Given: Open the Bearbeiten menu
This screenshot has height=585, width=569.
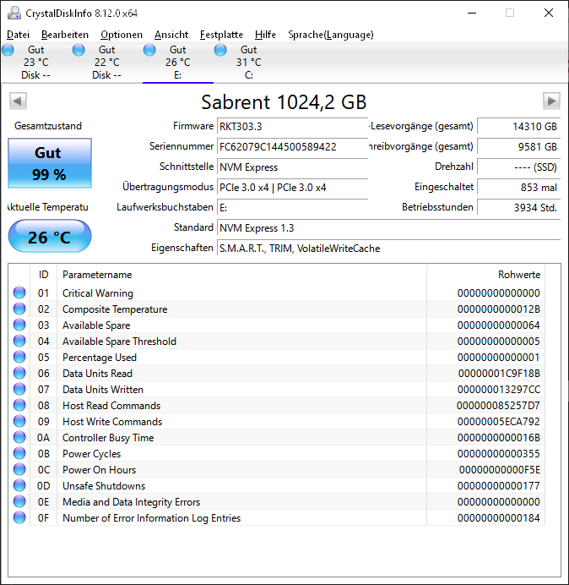Looking at the screenshot, I should [x=65, y=35].
